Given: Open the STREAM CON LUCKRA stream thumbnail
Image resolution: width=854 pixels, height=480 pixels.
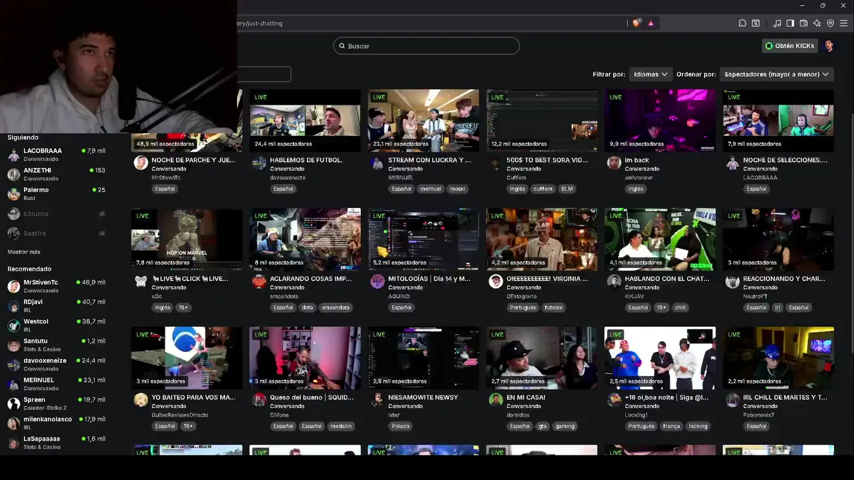Looking at the screenshot, I should [x=423, y=121].
